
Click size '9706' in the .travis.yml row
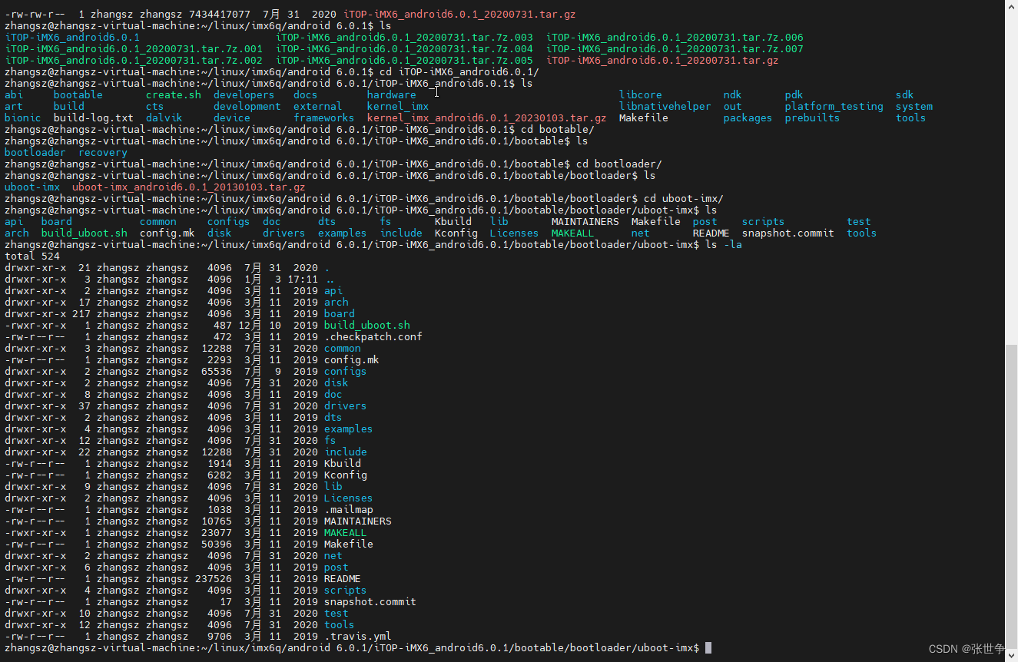[x=220, y=637]
